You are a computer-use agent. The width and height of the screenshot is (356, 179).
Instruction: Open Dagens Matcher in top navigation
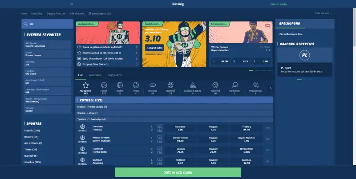56,14
